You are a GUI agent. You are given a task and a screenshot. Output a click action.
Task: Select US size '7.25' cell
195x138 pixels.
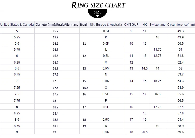click(x=17, y=87)
